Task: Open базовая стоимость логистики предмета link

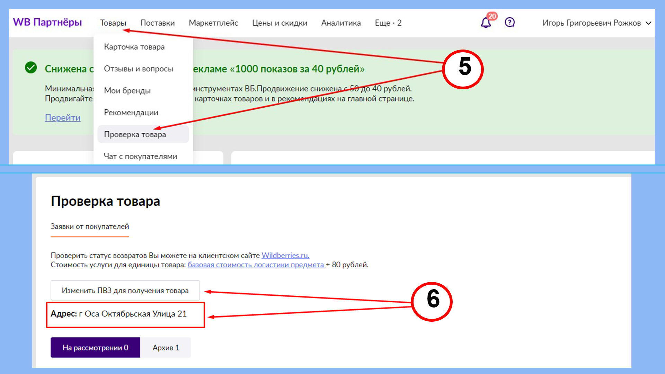Action: coord(256,265)
